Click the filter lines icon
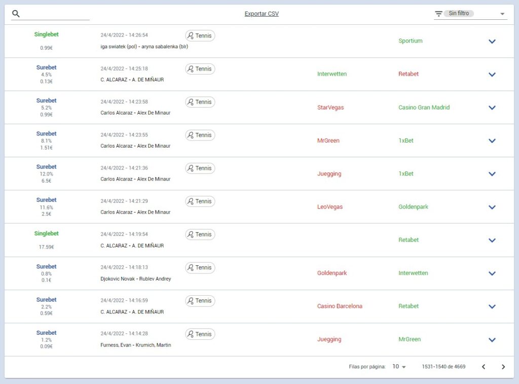The width and height of the screenshot is (519, 384). (x=438, y=14)
